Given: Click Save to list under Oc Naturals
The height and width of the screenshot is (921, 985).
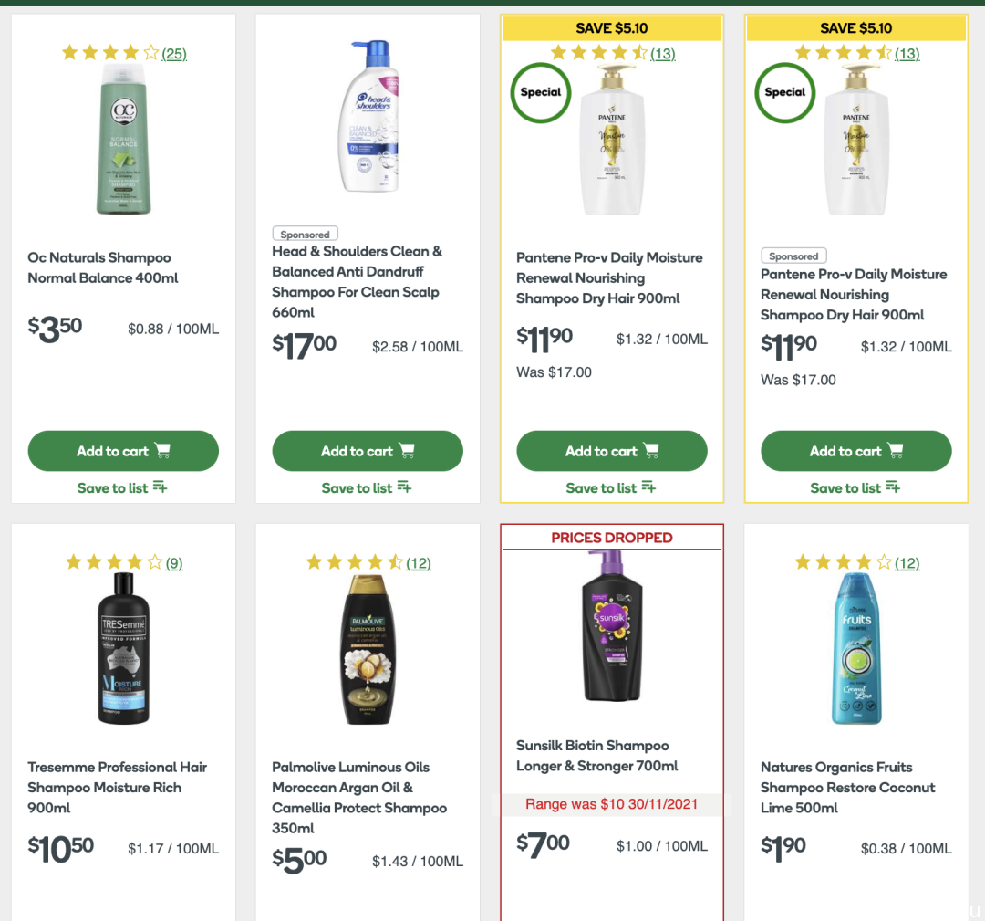Looking at the screenshot, I should click(x=122, y=487).
